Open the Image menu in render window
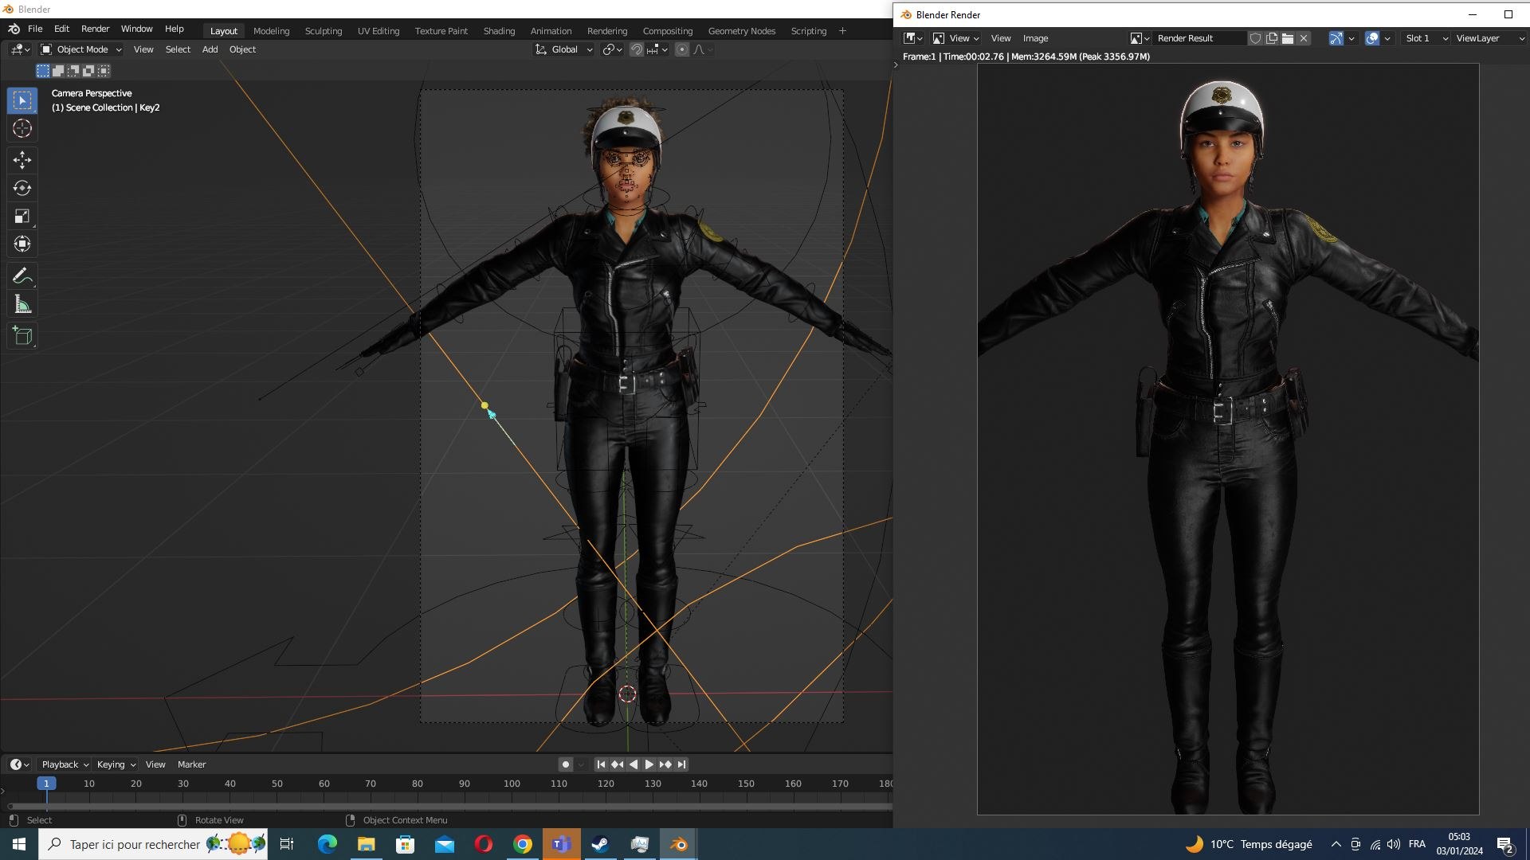Image resolution: width=1530 pixels, height=860 pixels. tap(1035, 38)
